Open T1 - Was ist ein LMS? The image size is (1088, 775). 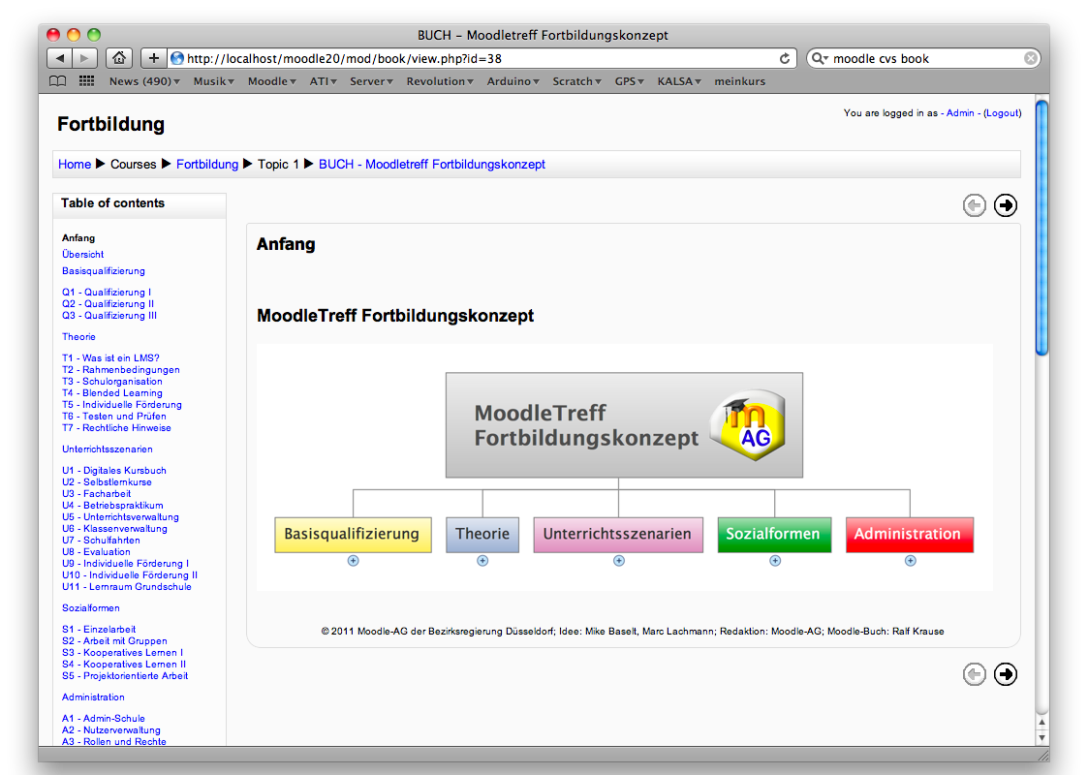pyautogui.click(x=110, y=358)
